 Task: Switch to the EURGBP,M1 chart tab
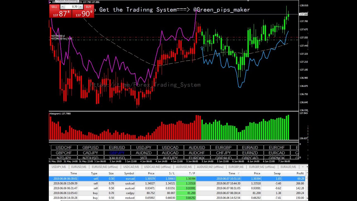point(236,167)
